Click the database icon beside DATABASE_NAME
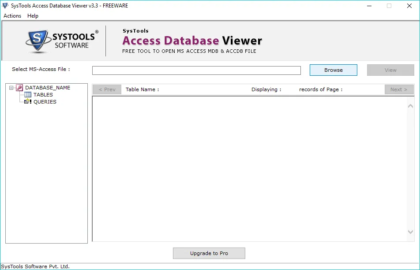This screenshot has height=270, width=420. [19, 88]
